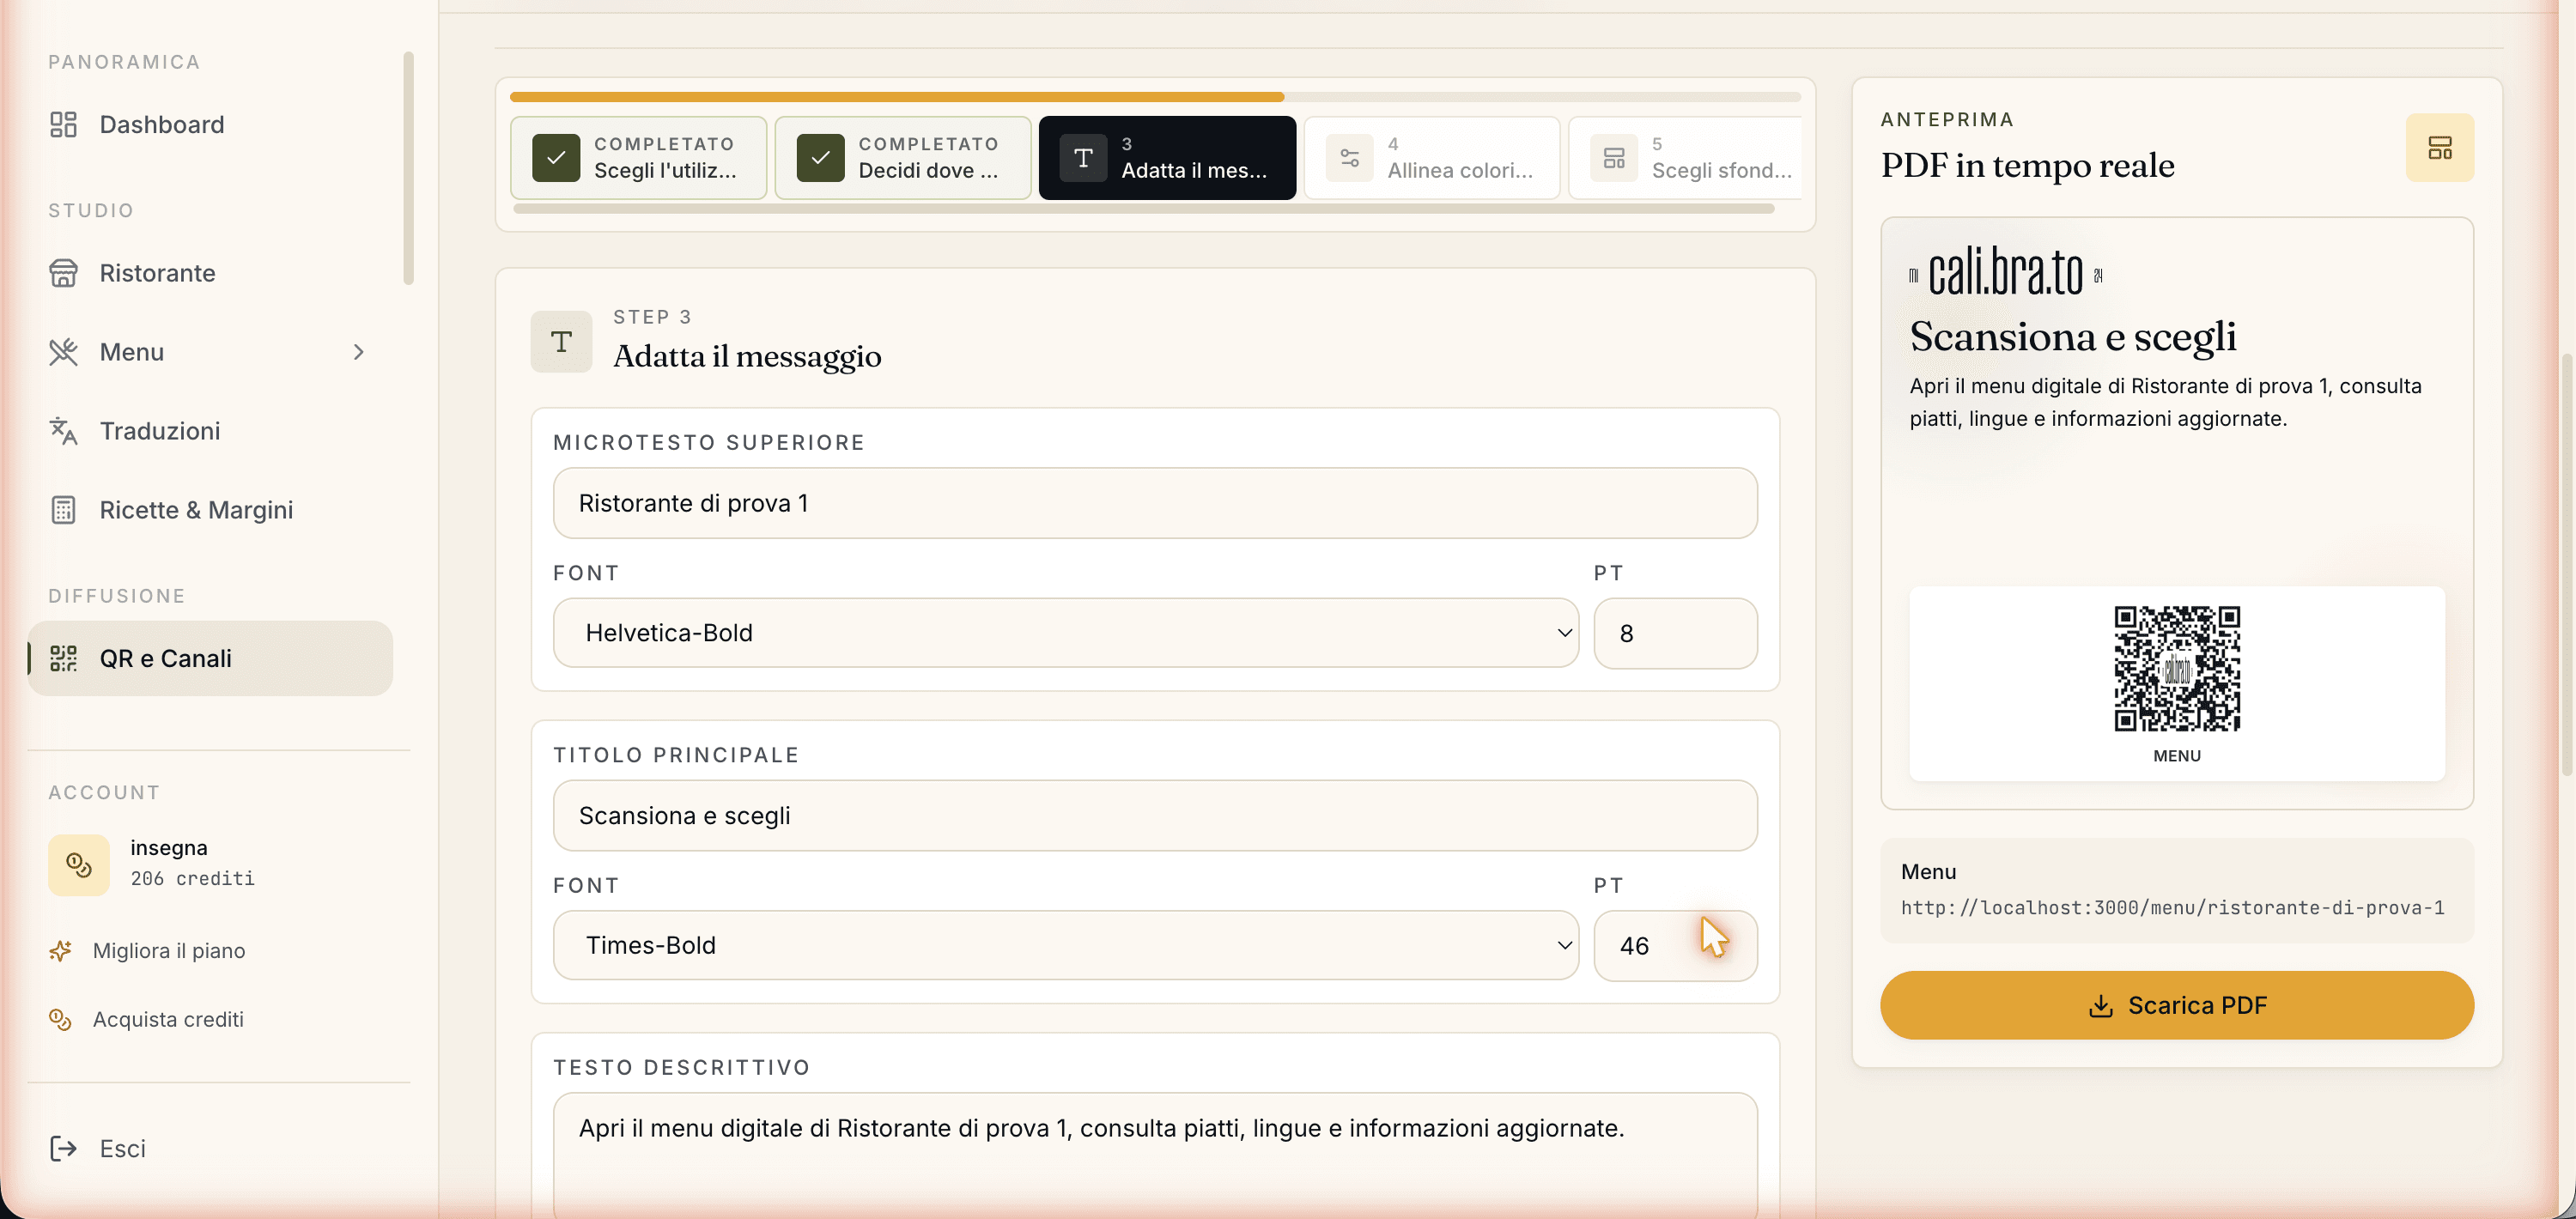Click the completed checkmark for Decidi dove

(820, 158)
